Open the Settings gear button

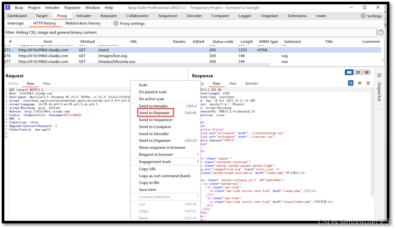(371, 16)
